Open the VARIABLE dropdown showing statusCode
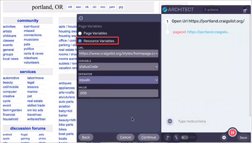 (x=118, y=67)
